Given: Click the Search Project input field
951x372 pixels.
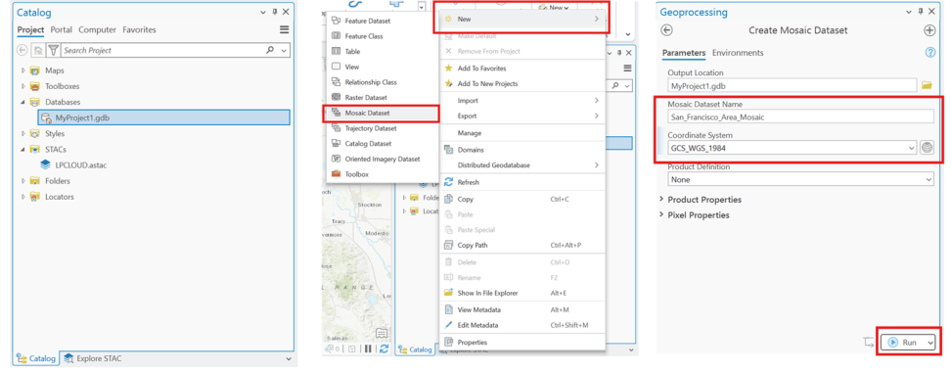Looking at the screenshot, I should coord(162,51).
